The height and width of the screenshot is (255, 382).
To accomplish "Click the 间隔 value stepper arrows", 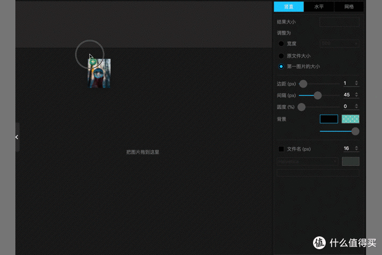I will coord(357,95).
